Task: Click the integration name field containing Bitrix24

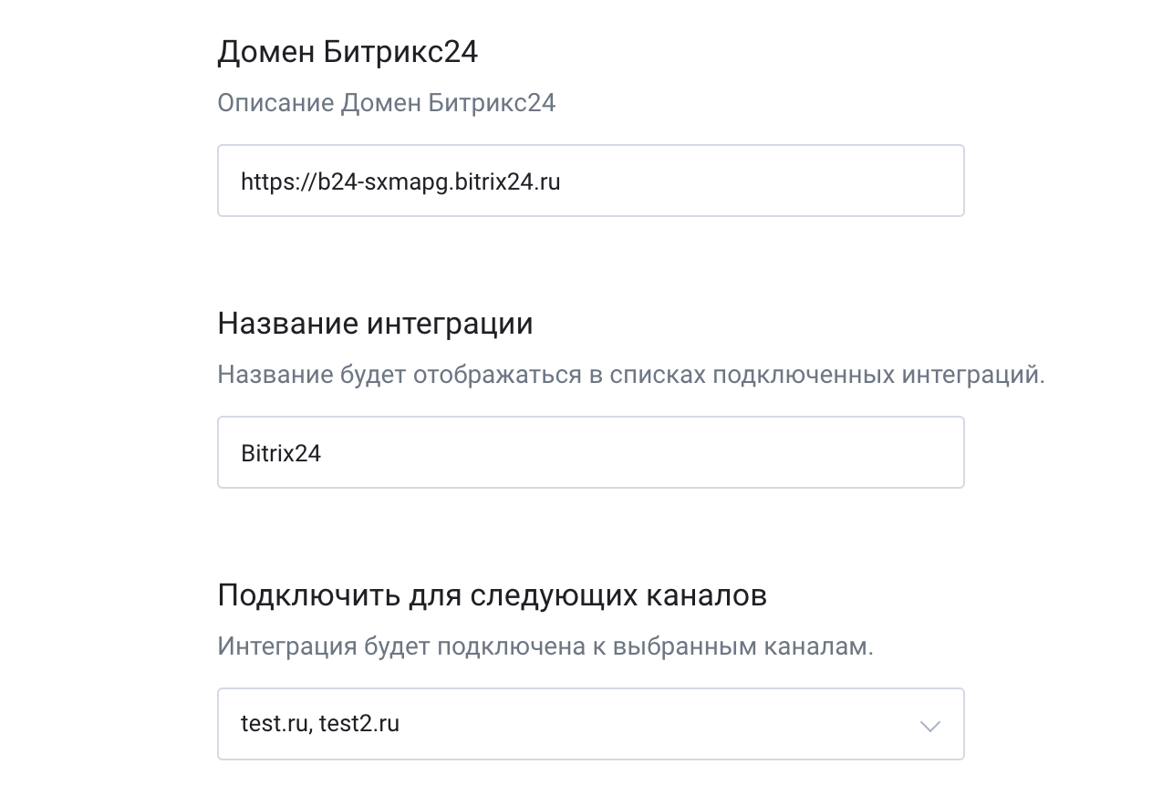Action: coord(590,451)
